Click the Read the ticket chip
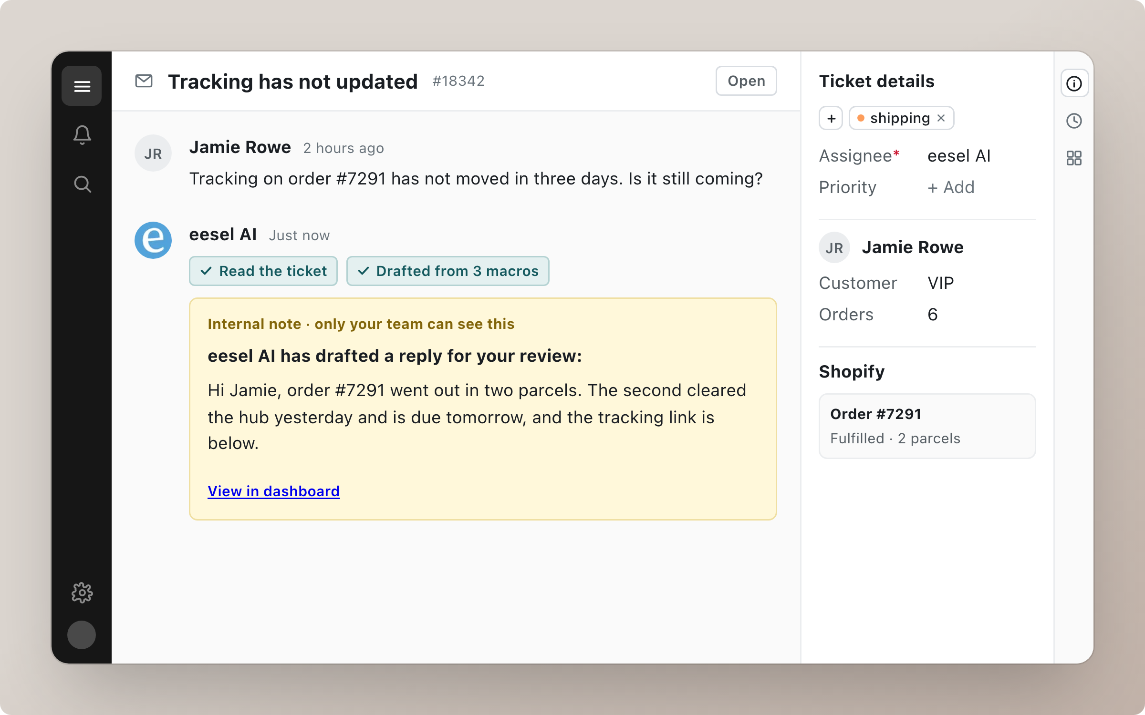 263,271
